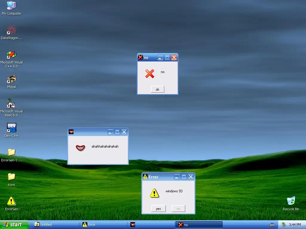The width and height of the screenshot is (306, 229).
Task: Close the laughing lips window
Action: pyautogui.click(x=124, y=132)
